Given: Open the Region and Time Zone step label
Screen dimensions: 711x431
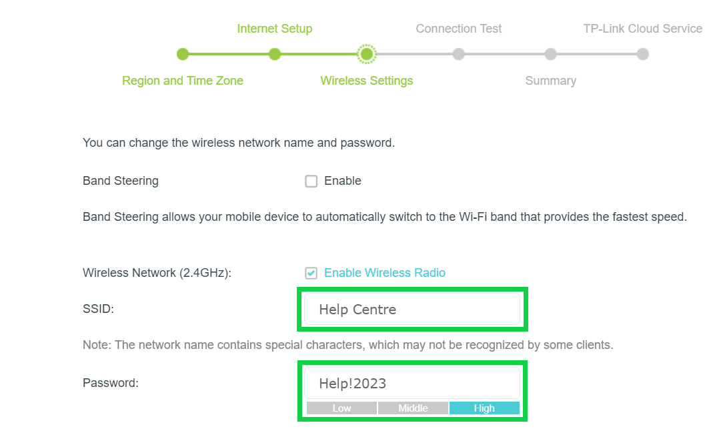Looking at the screenshot, I should 182,81.
